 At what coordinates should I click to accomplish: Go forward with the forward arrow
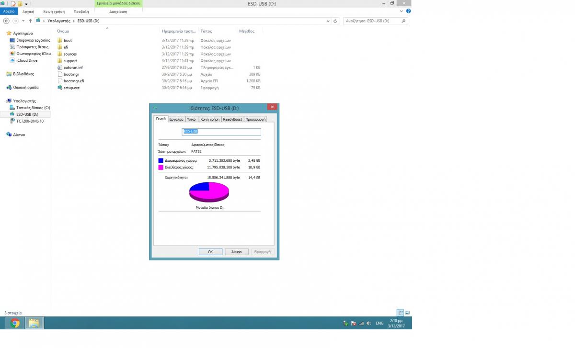click(x=15, y=21)
